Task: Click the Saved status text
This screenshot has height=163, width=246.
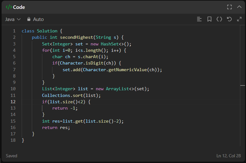Action: (x=11, y=156)
